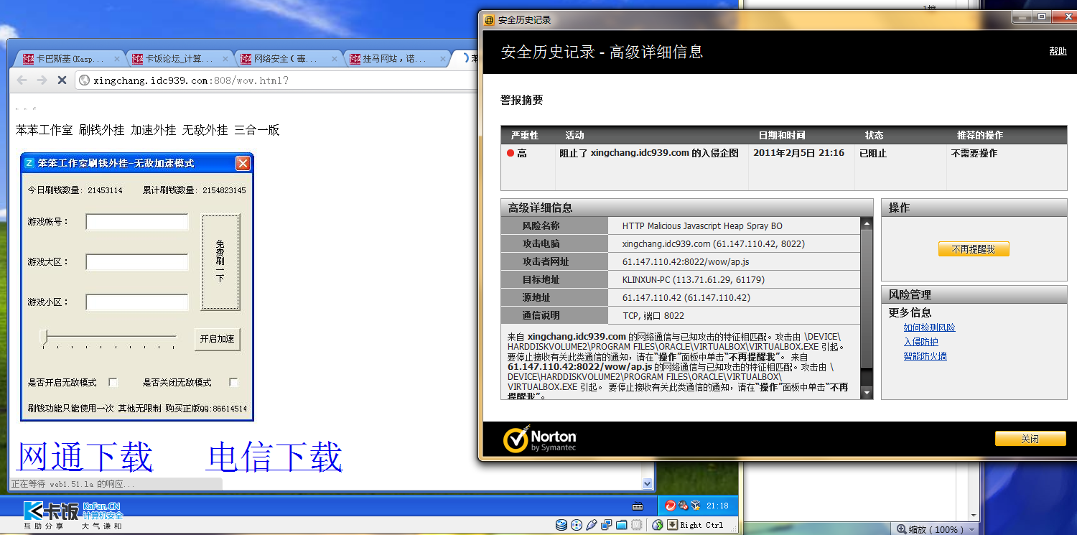Click the 已阻止 status cell

(x=872, y=153)
